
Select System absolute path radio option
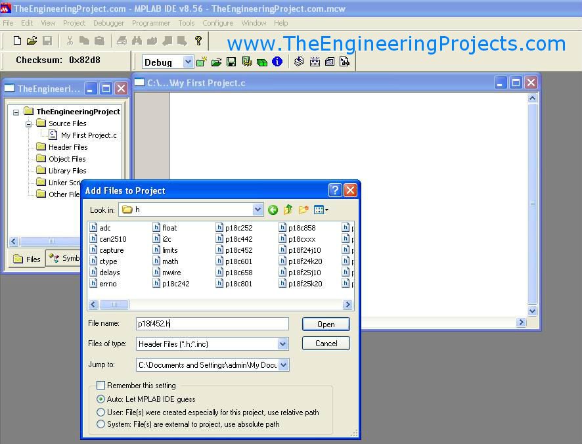(101, 424)
